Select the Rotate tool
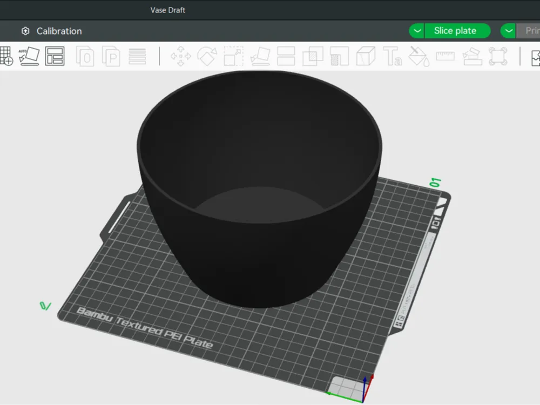The height and width of the screenshot is (405, 540). (x=207, y=56)
